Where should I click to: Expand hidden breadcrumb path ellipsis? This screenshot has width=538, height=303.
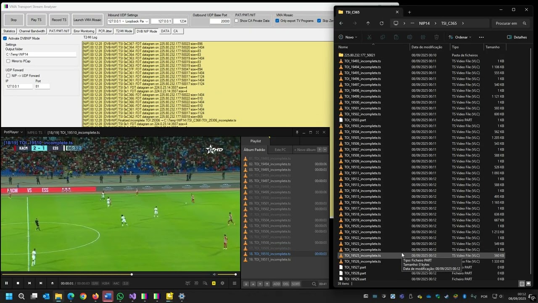coord(412,23)
